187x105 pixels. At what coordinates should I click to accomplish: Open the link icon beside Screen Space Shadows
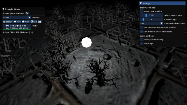coord(27,13)
